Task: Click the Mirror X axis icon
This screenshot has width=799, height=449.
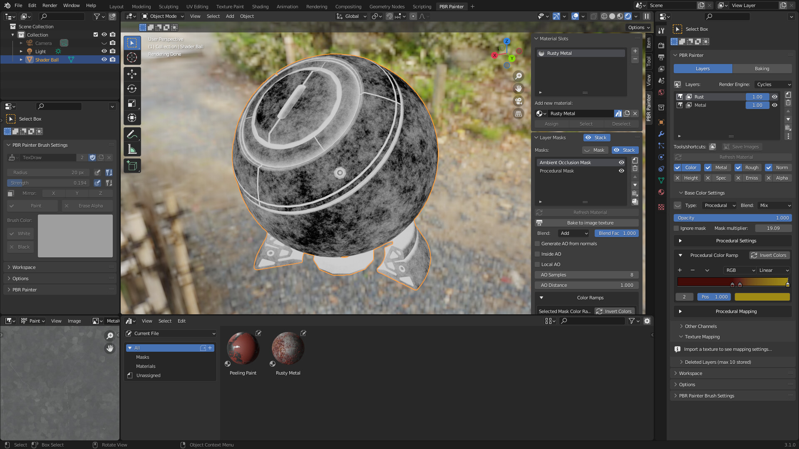Action: (53, 193)
